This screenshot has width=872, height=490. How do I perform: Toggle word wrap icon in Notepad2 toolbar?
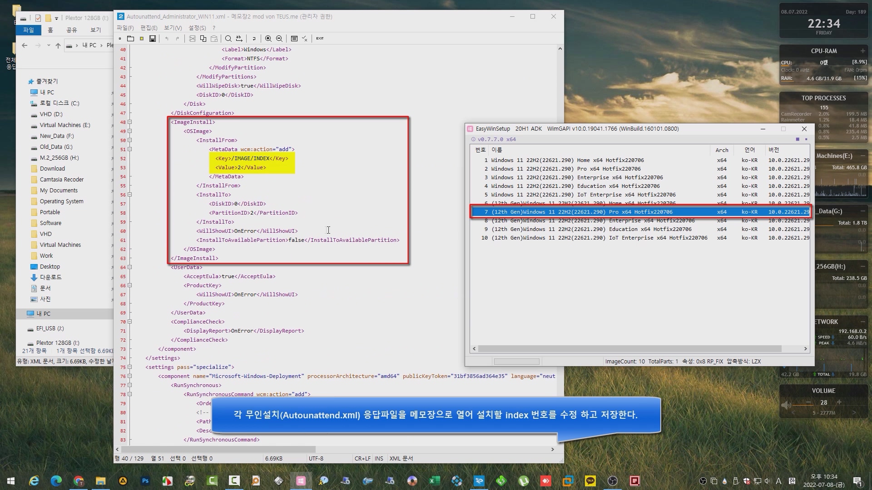point(254,39)
